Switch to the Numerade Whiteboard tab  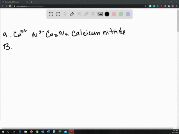(x=15, y=2)
